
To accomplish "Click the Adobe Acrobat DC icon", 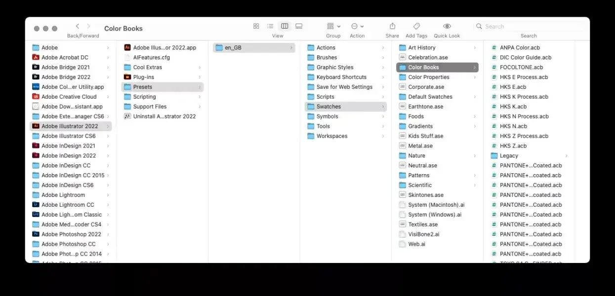I will tap(36, 57).
